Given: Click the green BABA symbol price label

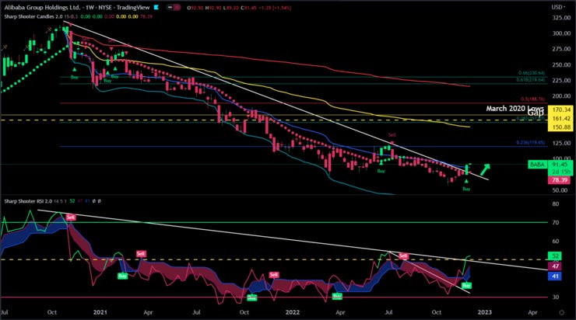Looking at the screenshot, I should (537, 165).
